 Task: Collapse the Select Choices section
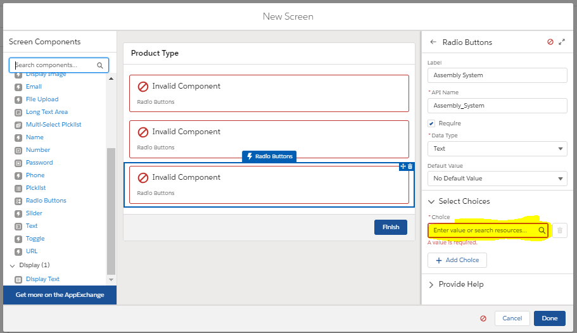[x=432, y=201]
